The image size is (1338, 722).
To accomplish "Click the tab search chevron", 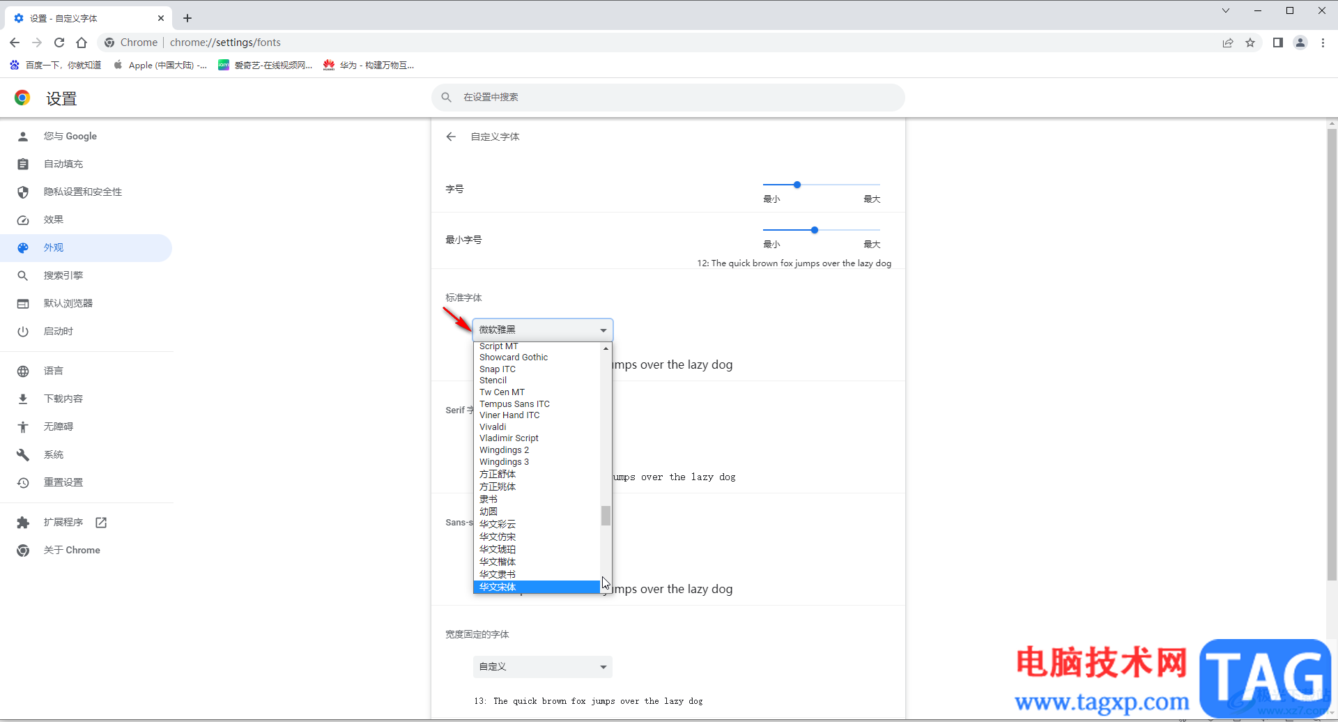I will (1226, 10).
